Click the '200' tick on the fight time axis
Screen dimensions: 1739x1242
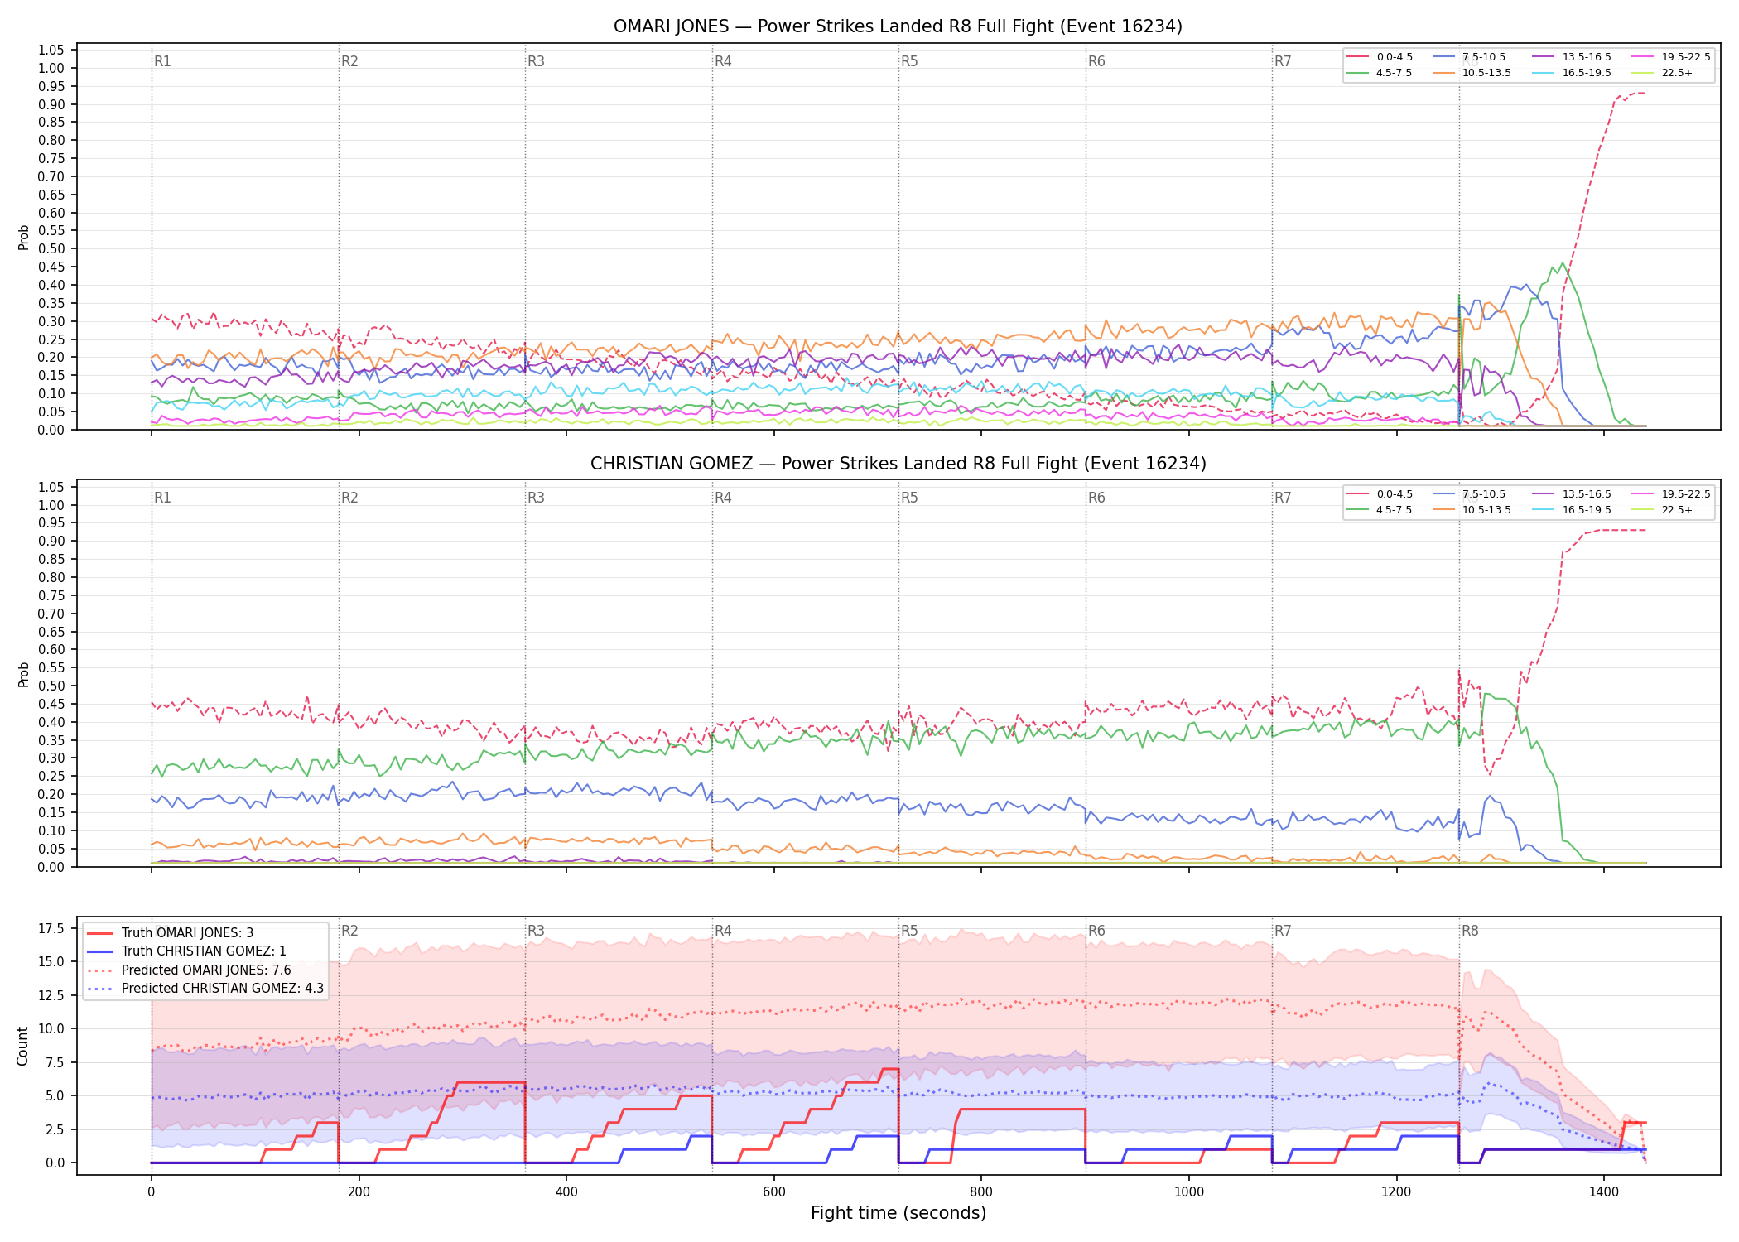click(x=359, y=1192)
